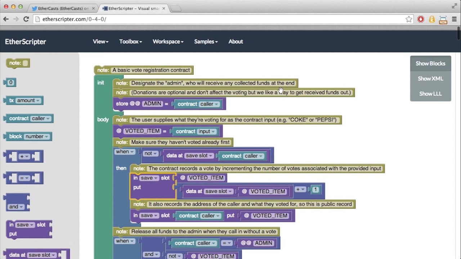Open the 'not' dropdown in the first when block
Screen dimensions: 461x259
(x=151, y=153)
